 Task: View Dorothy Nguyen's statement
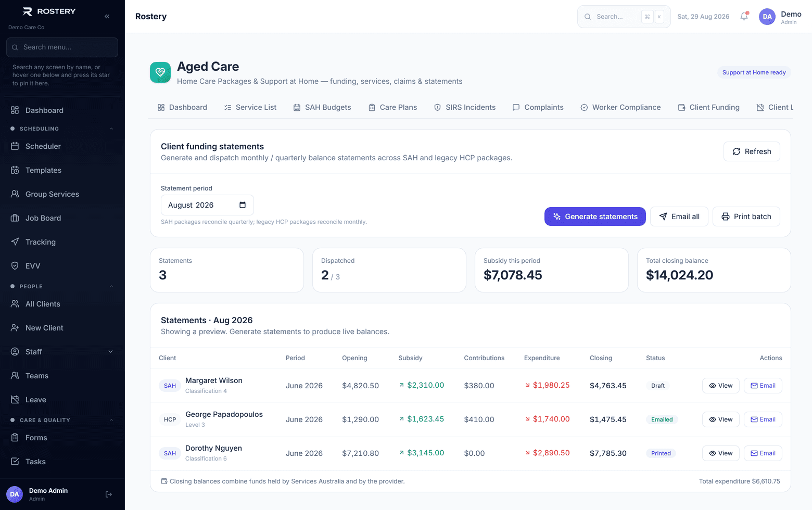click(721, 453)
